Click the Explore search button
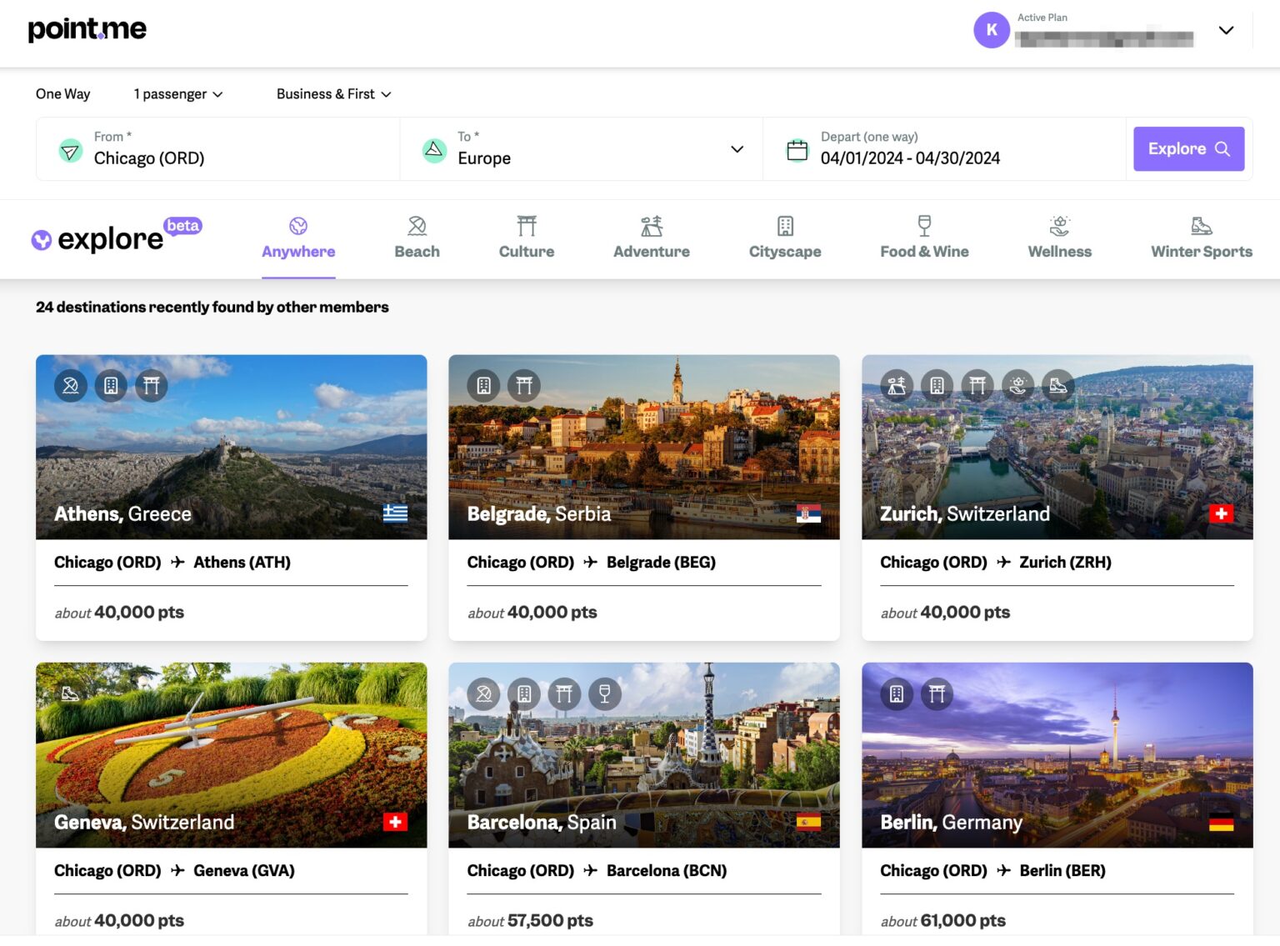Screen dimensions: 1280x946 [x=1188, y=148]
